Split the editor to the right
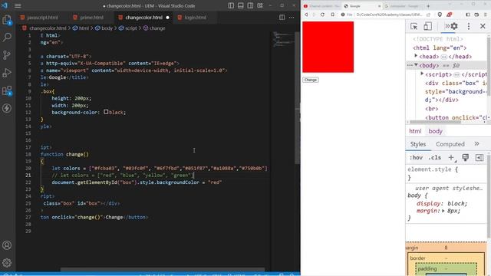Image resolution: width=491 pixels, height=276 pixels. click(282, 18)
